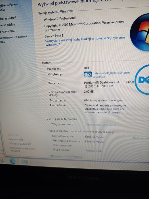This screenshot has height=199, width=149.
Task: Click the 'Procesor:' label
Action: coord(54,83)
